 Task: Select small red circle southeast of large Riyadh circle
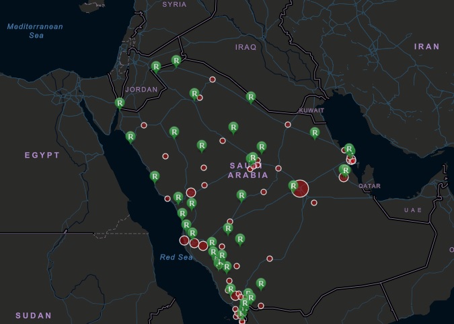click(314, 203)
